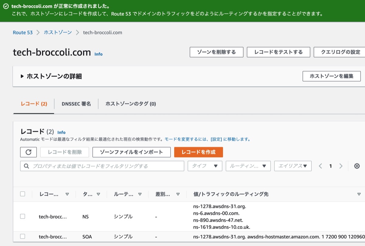Sort by the タイプ column arrow

(x=98, y=194)
